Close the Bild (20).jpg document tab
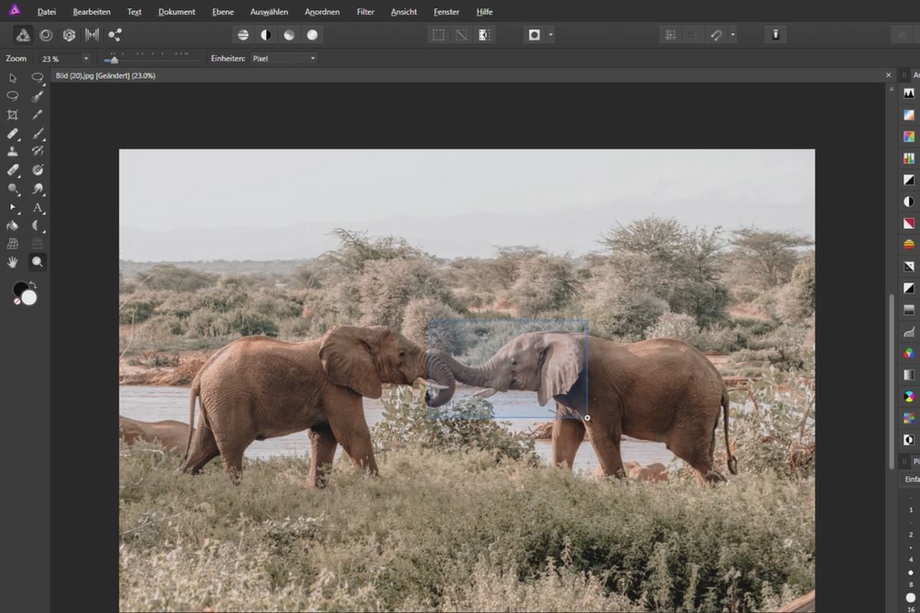 (x=889, y=75)
